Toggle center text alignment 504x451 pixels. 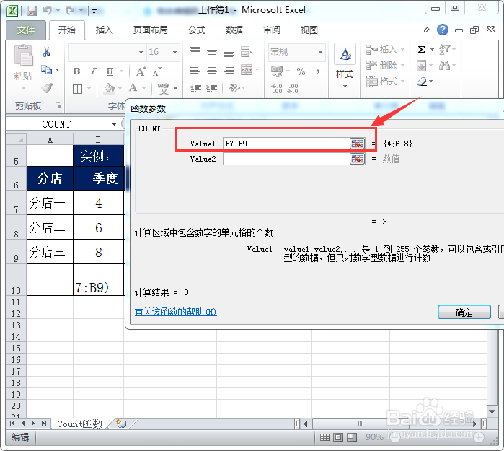pyautogui.click(x=212, y=69)
